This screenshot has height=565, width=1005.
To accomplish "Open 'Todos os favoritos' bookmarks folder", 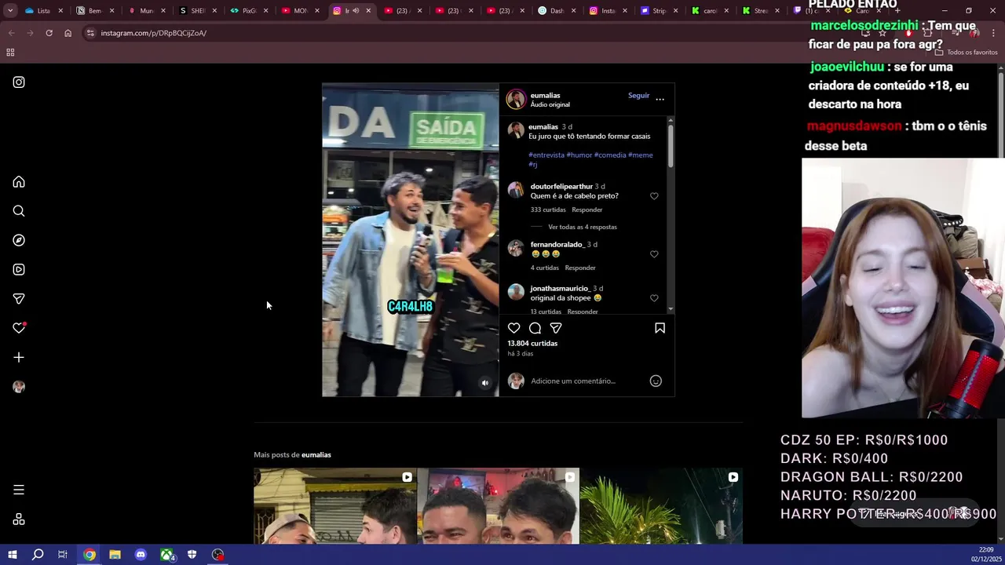I will pyautogui.click(x=966, y=53).
